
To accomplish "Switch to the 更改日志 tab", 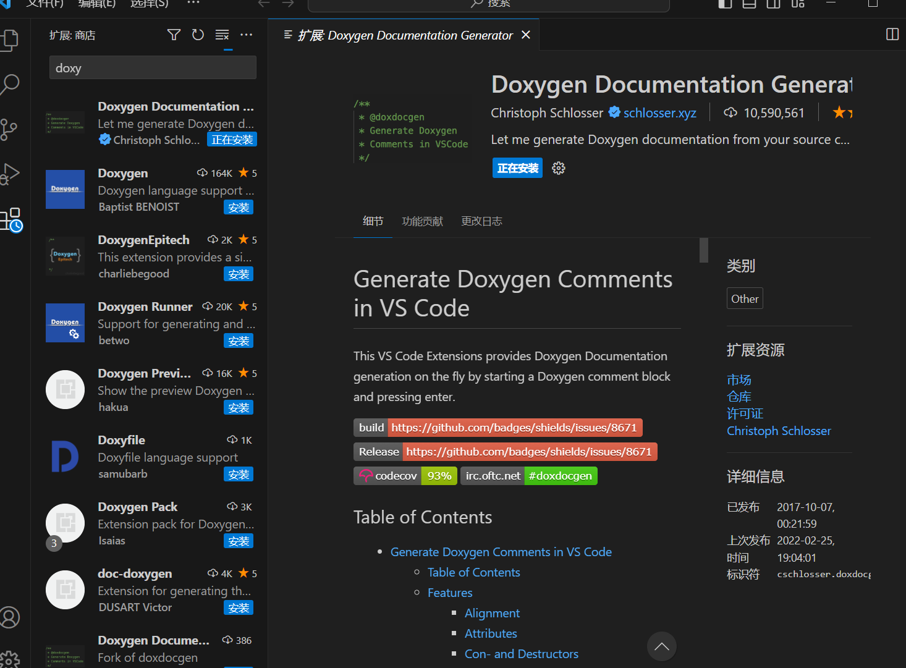I will [x=481, y=221].
